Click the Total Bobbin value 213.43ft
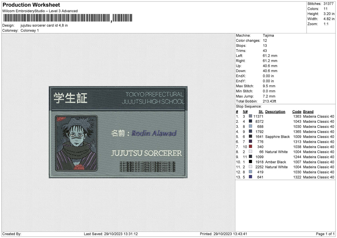 [270, 101]
